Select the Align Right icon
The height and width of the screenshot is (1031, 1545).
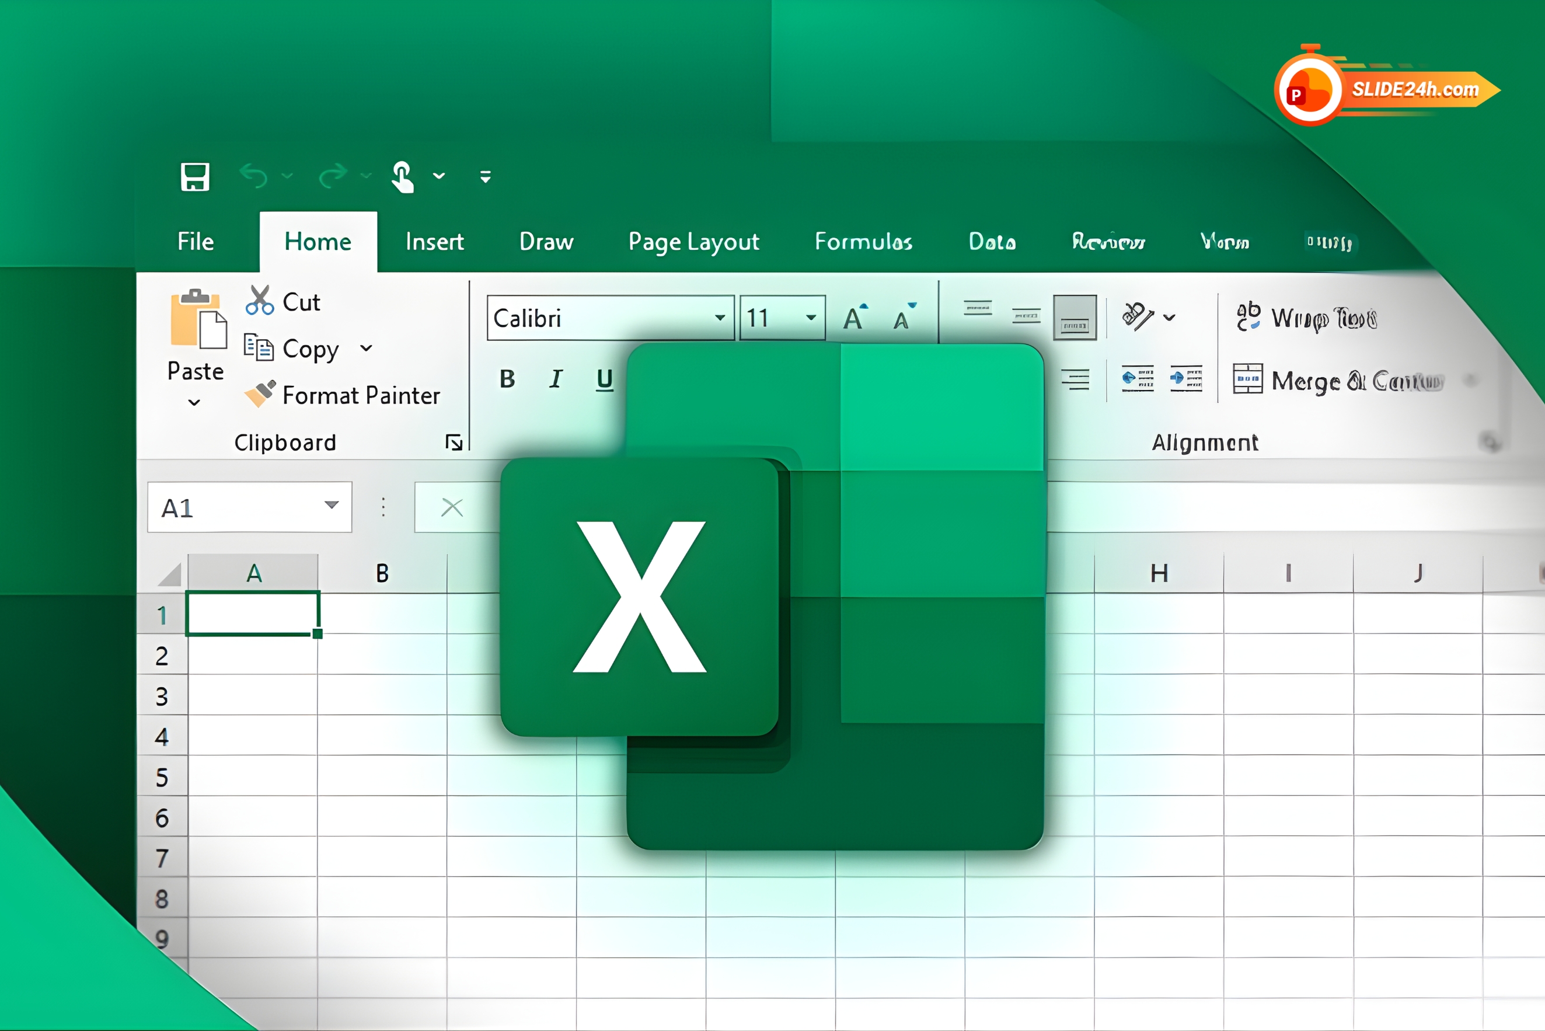coord(1075,379)
